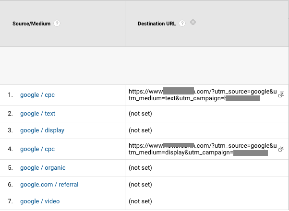Open the google / video source link

point(40,201)
